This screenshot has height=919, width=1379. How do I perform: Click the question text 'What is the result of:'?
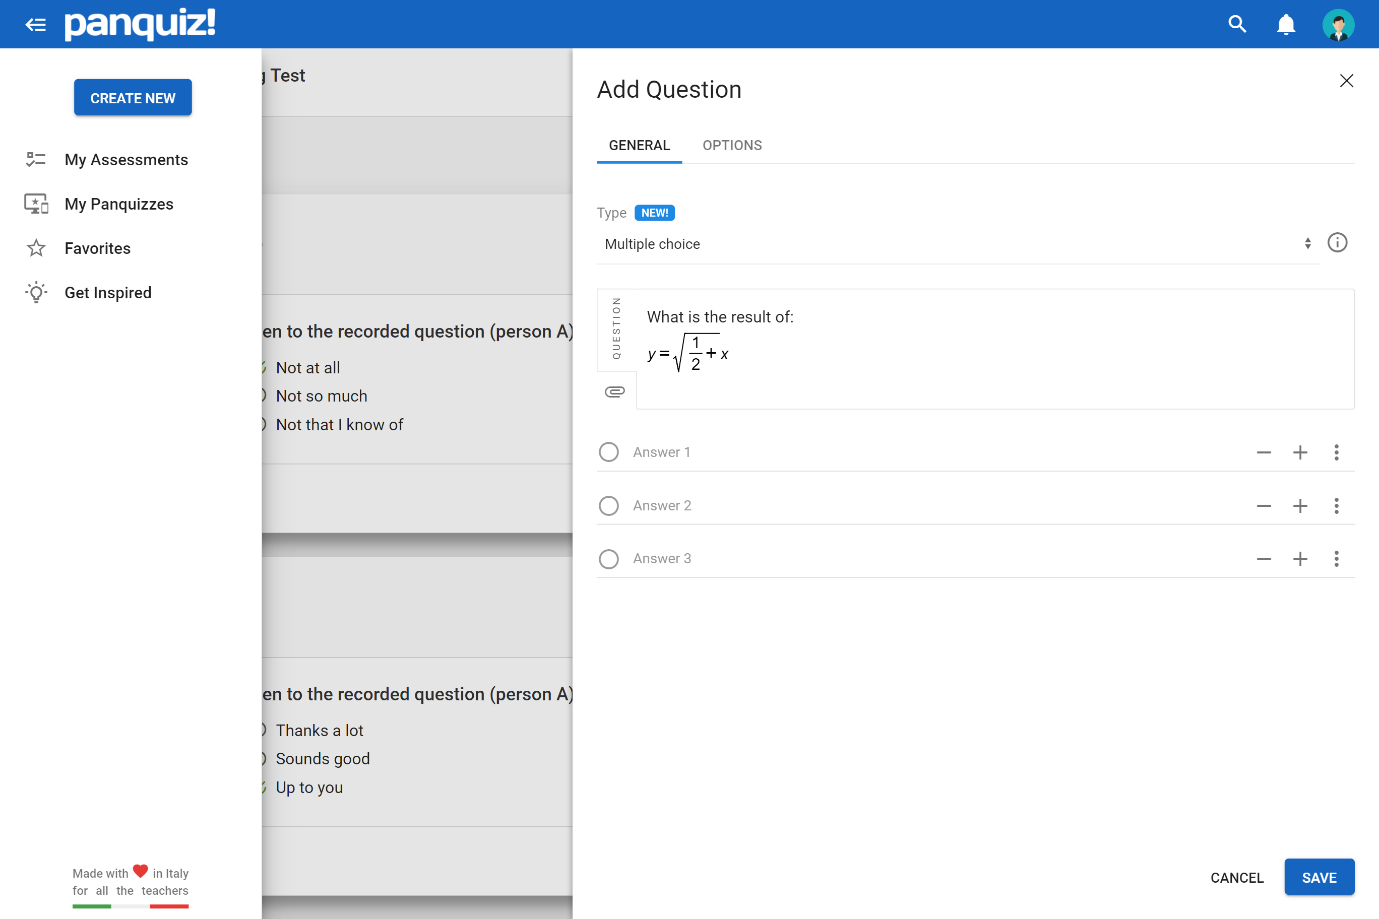pos(720,317)
